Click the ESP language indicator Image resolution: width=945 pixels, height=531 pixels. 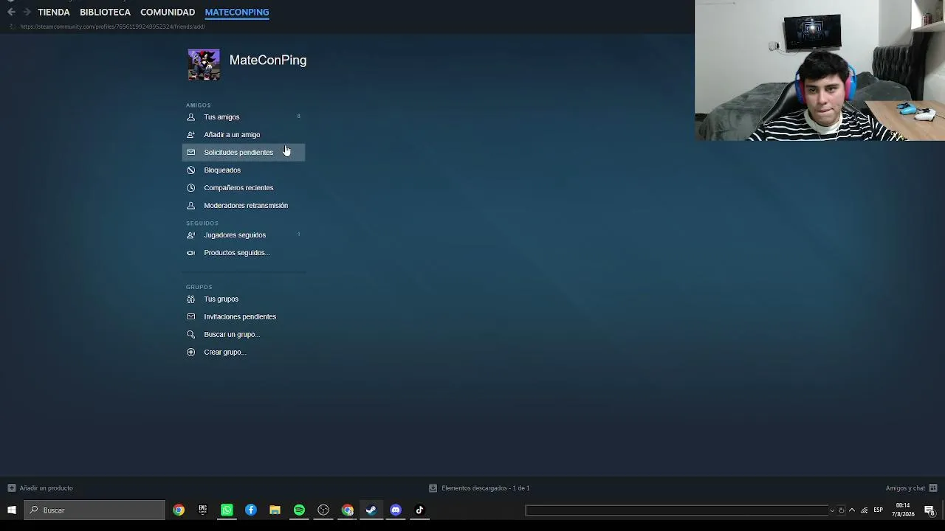point(879,510)
